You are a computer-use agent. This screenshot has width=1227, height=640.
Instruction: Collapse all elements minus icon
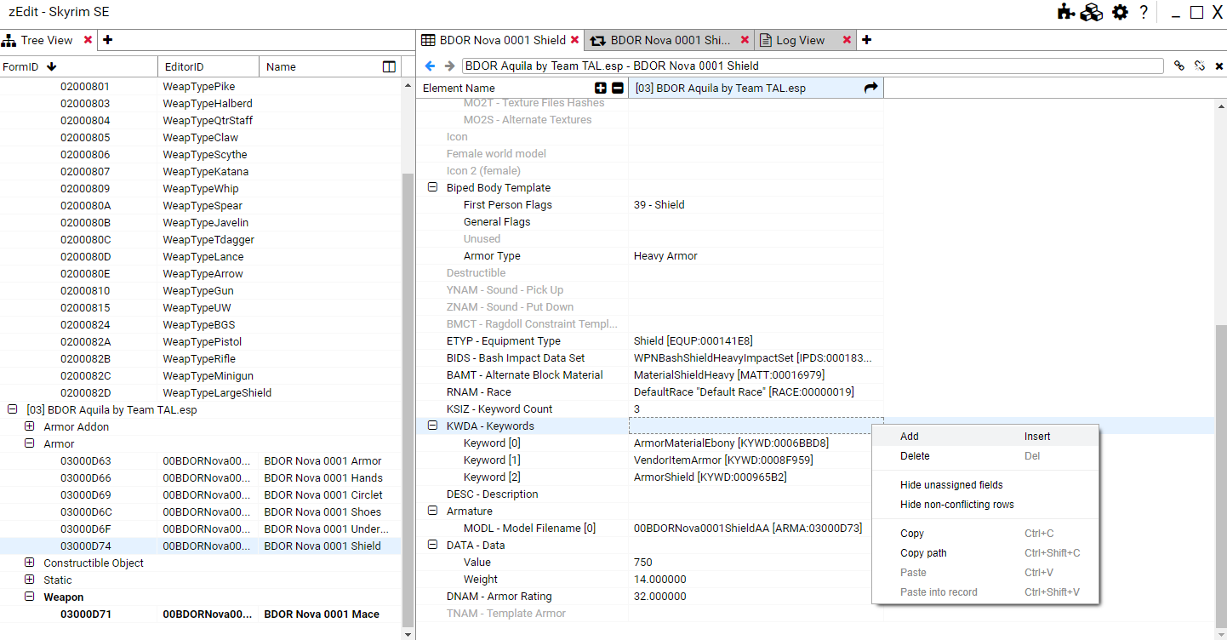pos(618,88)
